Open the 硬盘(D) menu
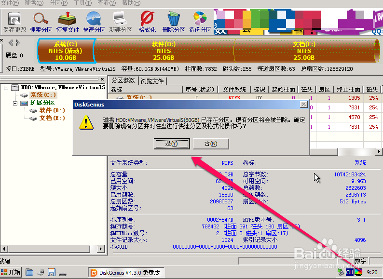383x279 pixels. (34, 3)
